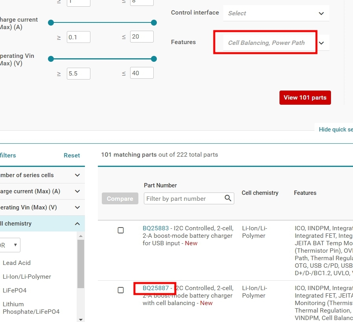Click the scroll down arrow in chemistry list
This screenshot has height=322, width=353.
(81, 320)
